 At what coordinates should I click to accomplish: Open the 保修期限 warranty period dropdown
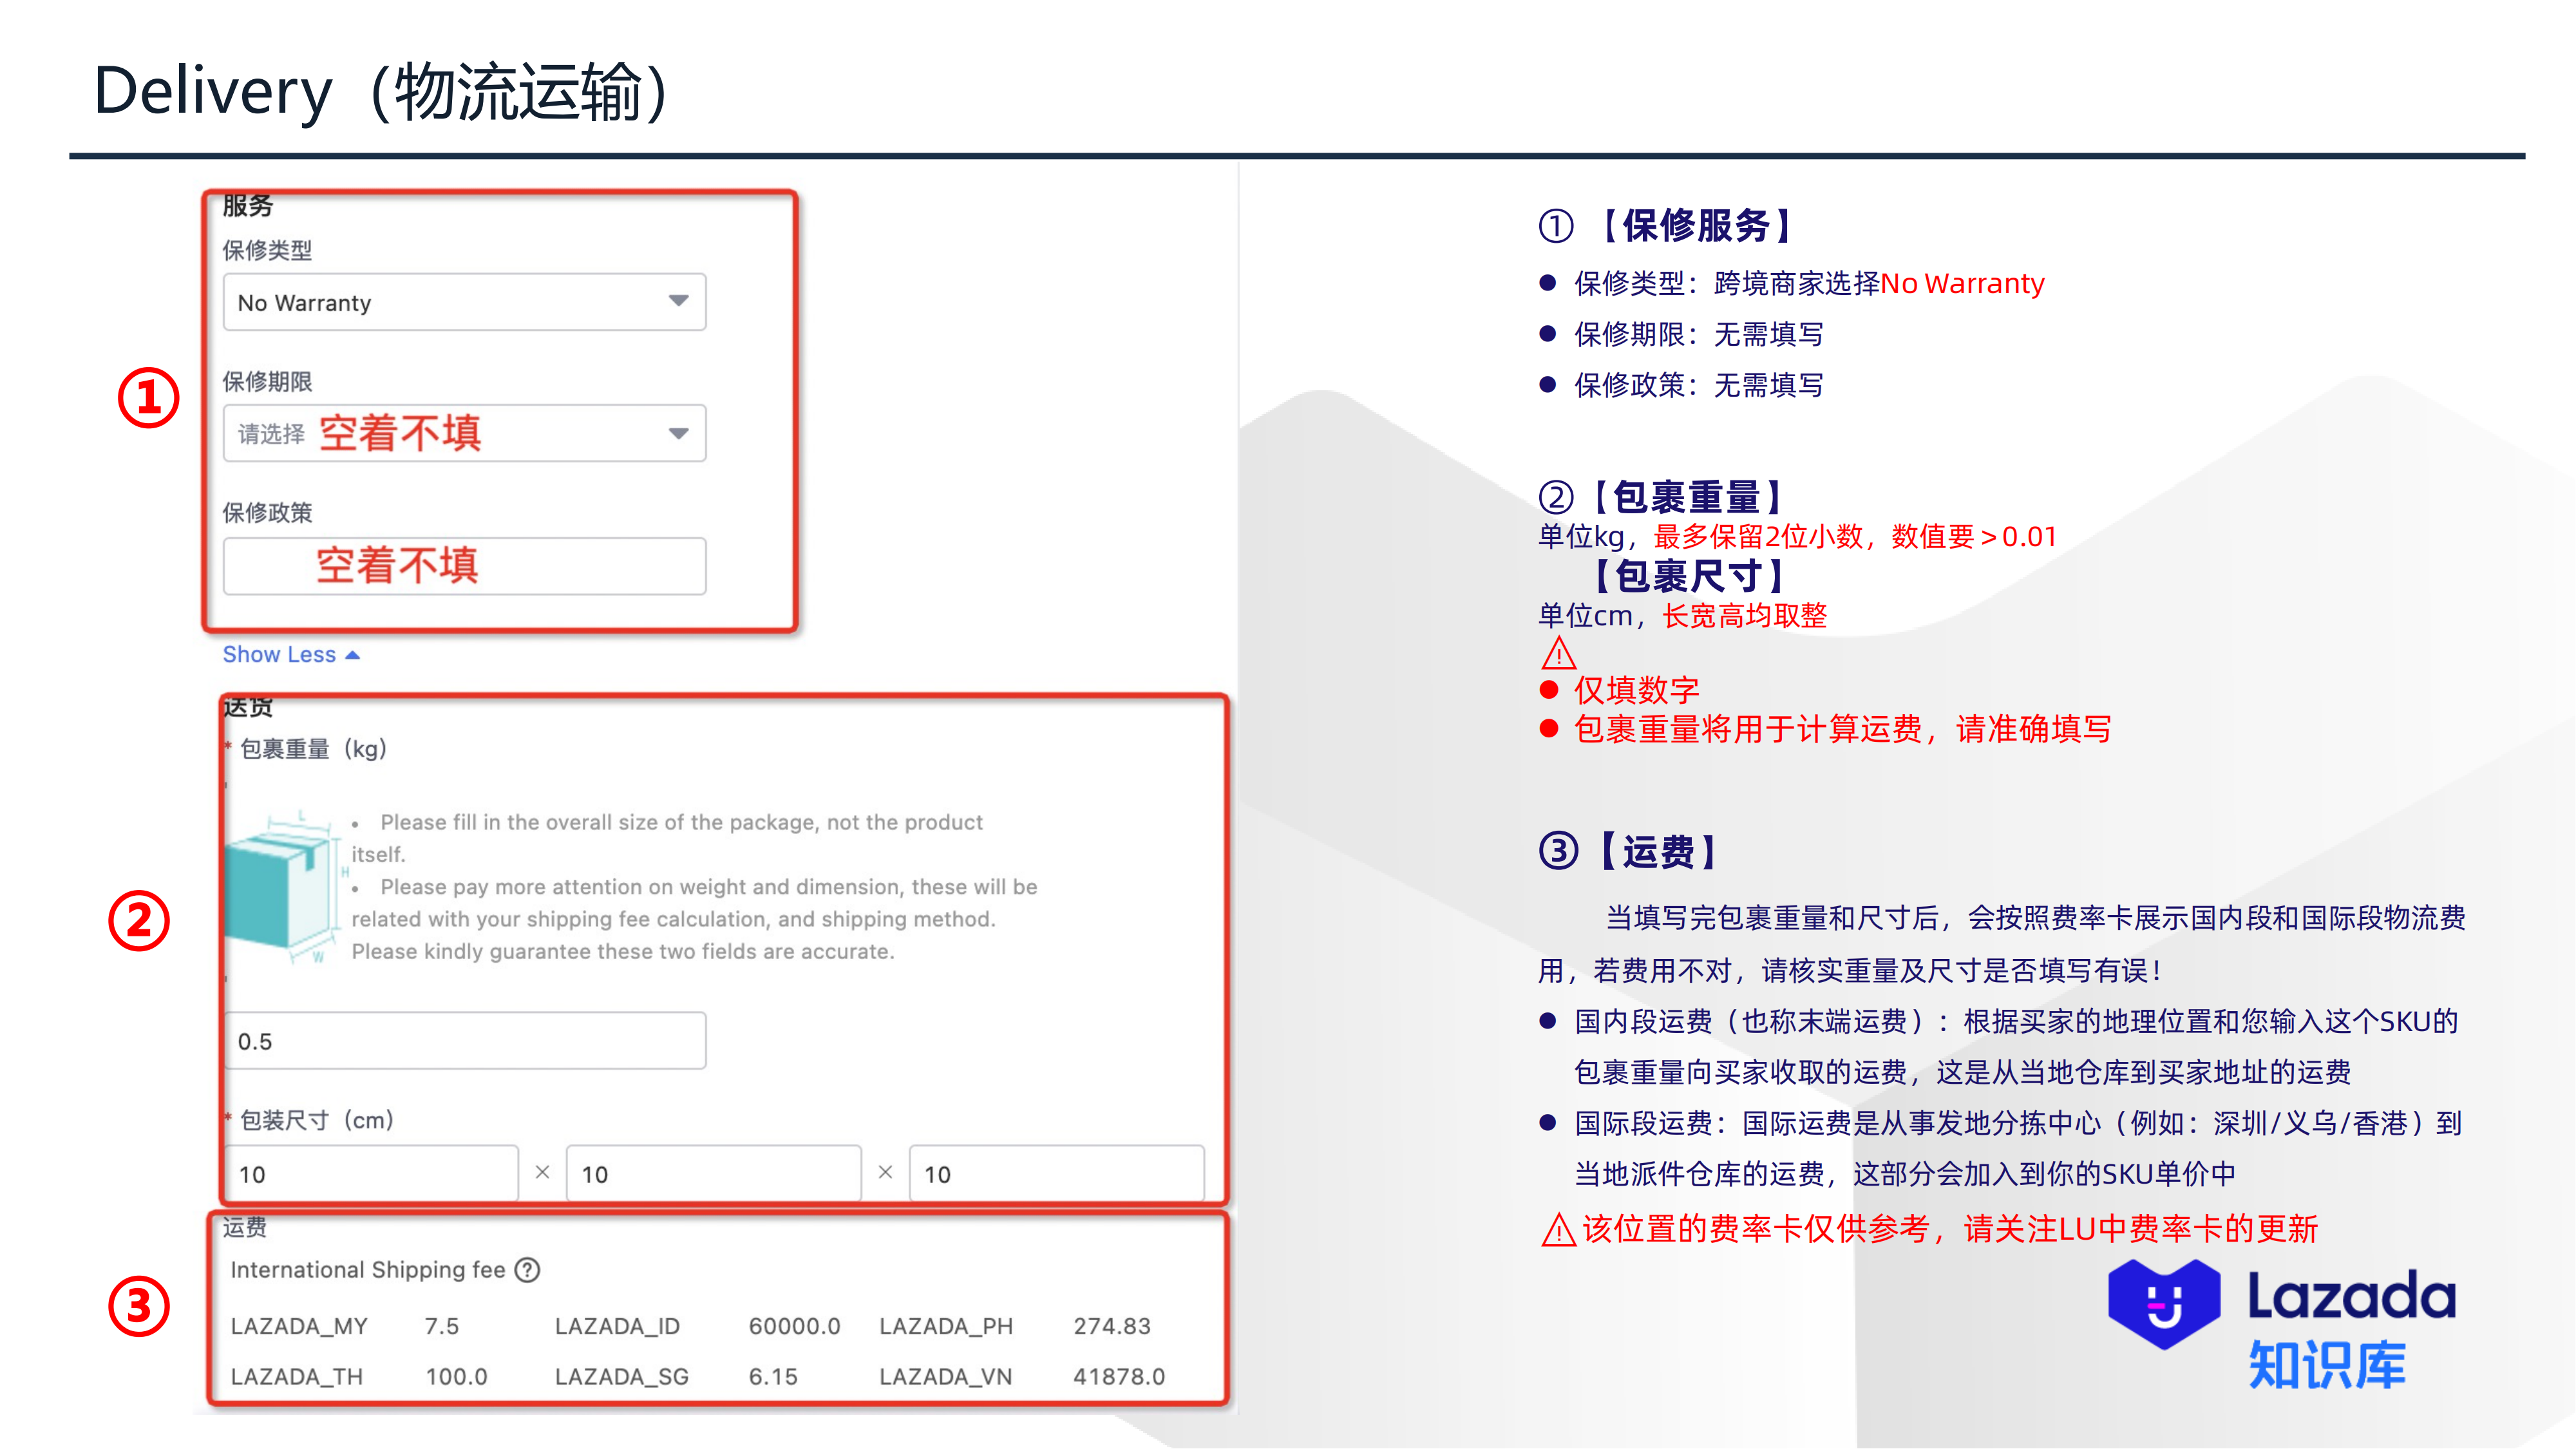464,433
